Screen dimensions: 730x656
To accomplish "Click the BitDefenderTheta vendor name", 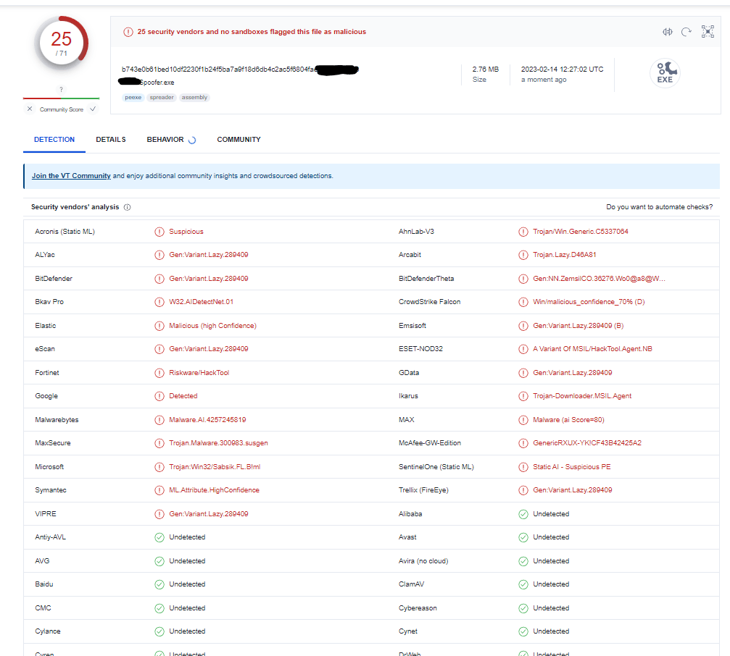I will click(x=426, y=279).
